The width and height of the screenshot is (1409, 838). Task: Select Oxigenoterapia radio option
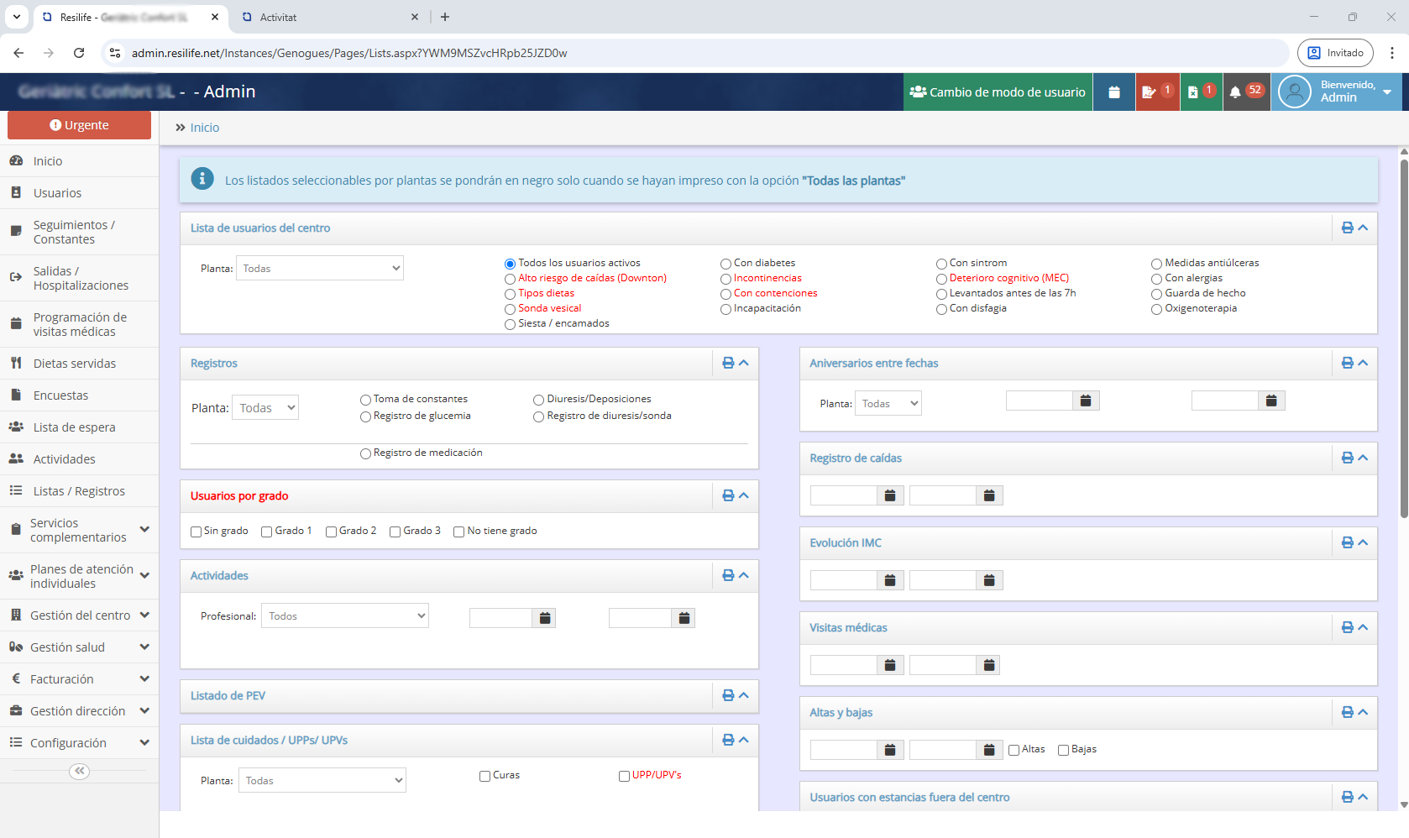1156,309
